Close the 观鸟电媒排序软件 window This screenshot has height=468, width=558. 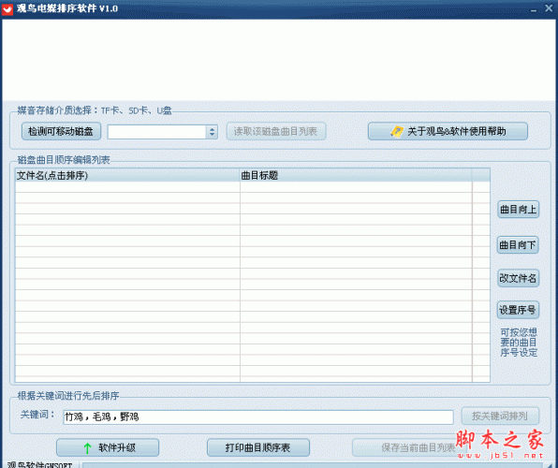pyautogui.click(x=549, y=8)
